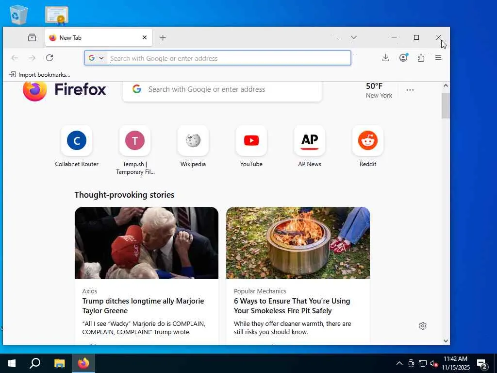Viewport: 497px width, 373px height.
Task: Open the volume tray icon
Action: pos(434,363)
